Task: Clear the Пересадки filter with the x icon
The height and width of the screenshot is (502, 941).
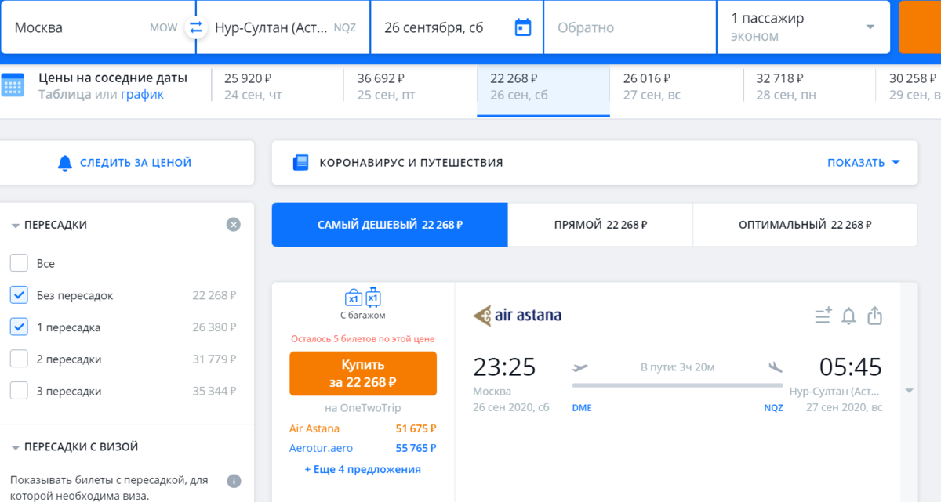Action: coord(234,225)
